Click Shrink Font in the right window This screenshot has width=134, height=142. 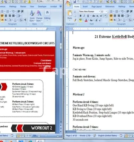100,20
